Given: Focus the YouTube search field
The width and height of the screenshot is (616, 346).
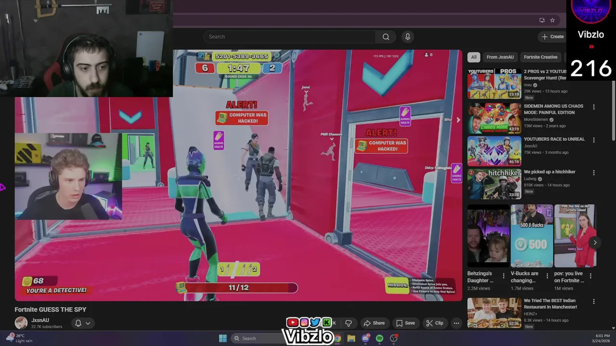Looking at the screenshot, I should (290, 37).
